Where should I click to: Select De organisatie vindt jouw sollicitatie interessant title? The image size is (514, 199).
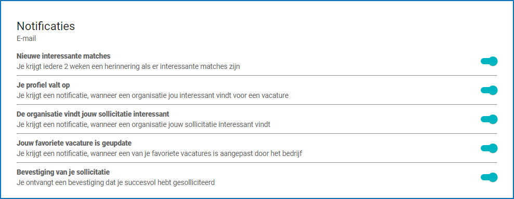93,114
